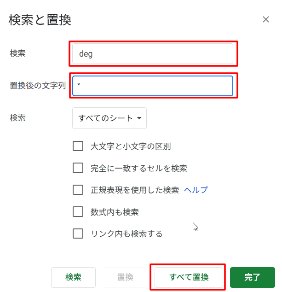Close the 検索と置換 dialog with X
Viewport: 282px width, 292px height.
tap(265, 19)
